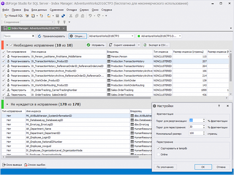Open the База данных menu
The width and height of the screenshot is (234, 175).
click(x=39, y=10)
